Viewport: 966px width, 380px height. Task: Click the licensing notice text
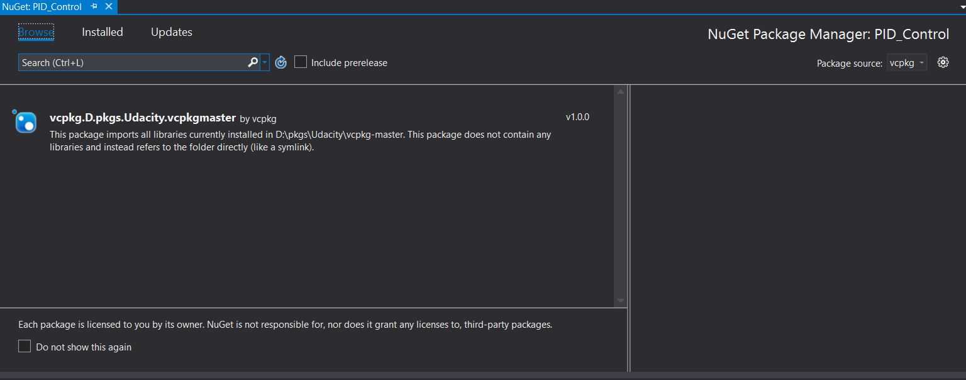[x=285, y=325]
